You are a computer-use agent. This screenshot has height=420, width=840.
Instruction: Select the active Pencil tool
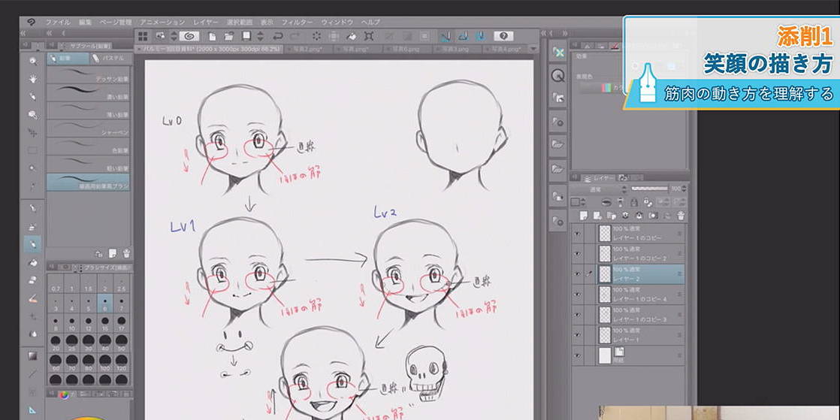click(32, 244)
